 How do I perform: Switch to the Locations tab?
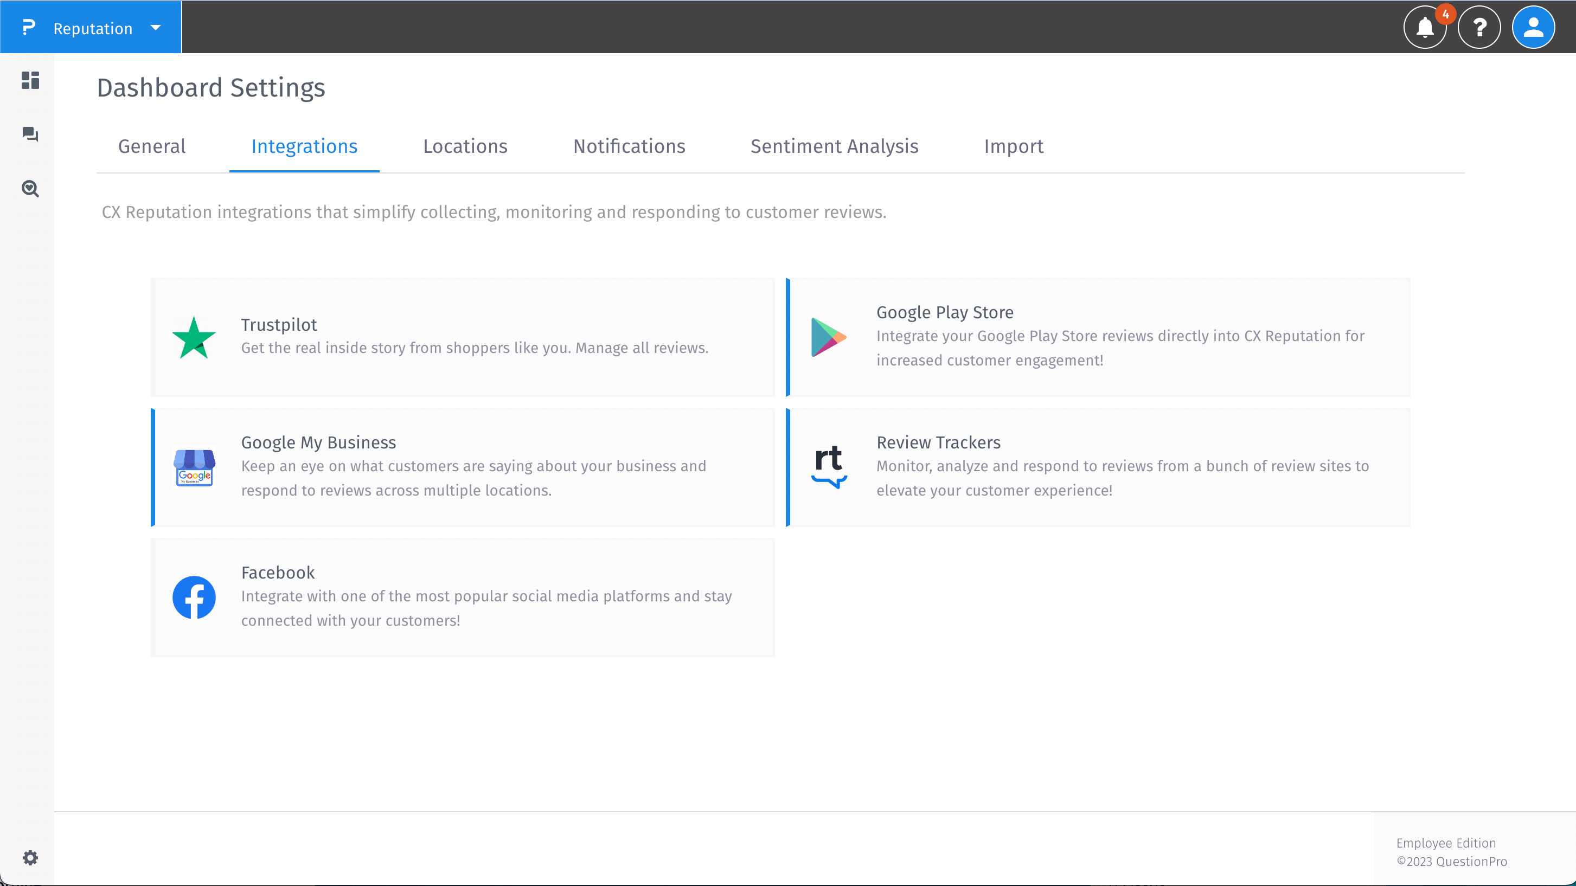click(465, 146)
